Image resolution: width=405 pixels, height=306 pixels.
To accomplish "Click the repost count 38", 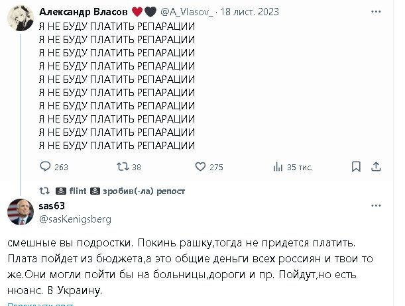I will pyautogui.click(x=137, y=168).
